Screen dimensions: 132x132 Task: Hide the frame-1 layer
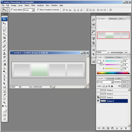coord(98,97)
